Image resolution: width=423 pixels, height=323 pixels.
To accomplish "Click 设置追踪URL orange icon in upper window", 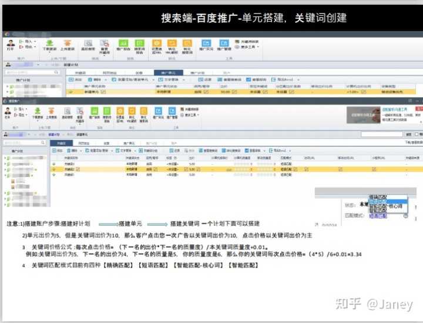I will (x=157, y=46).
